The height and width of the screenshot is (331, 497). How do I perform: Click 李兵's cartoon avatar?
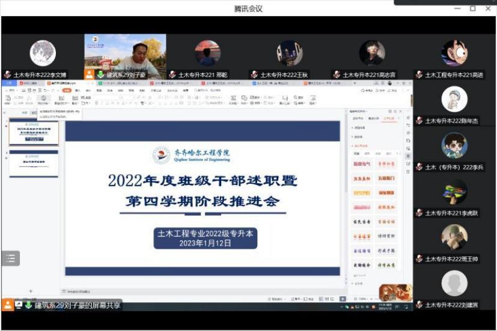click(x=454, y=145)
